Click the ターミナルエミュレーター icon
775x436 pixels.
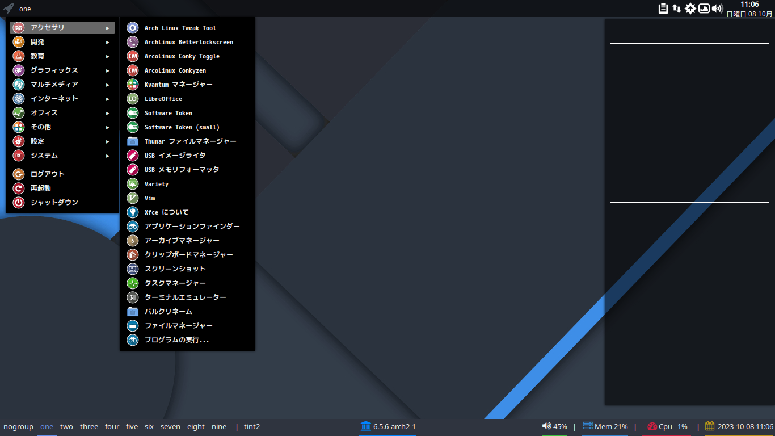point(132,297)
